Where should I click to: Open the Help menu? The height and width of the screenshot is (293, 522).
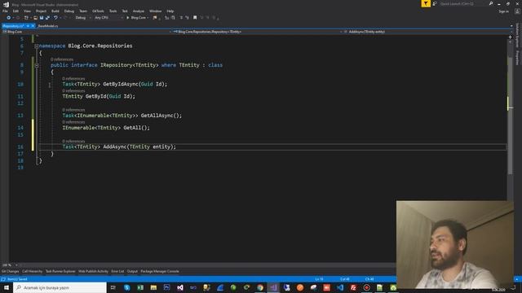pos(170,11)
